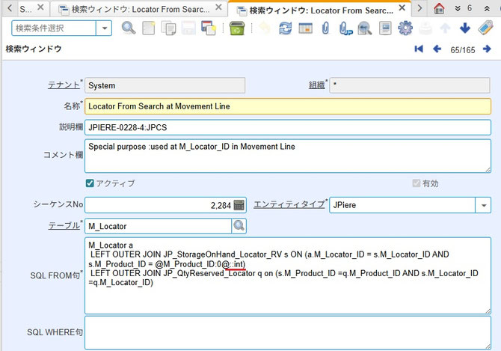Follow the テナント label link
The width and height of the screenshot is (501, 351).
click(64, 85)
